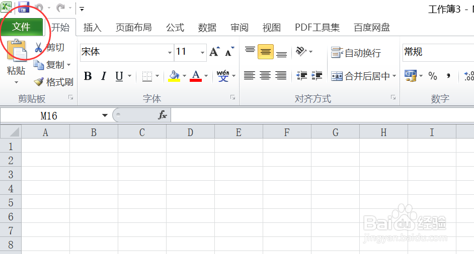Launch the 对齐方式 alignment dialog launcher
Viewport: 474px width, 254px height.
pos(393,97)
